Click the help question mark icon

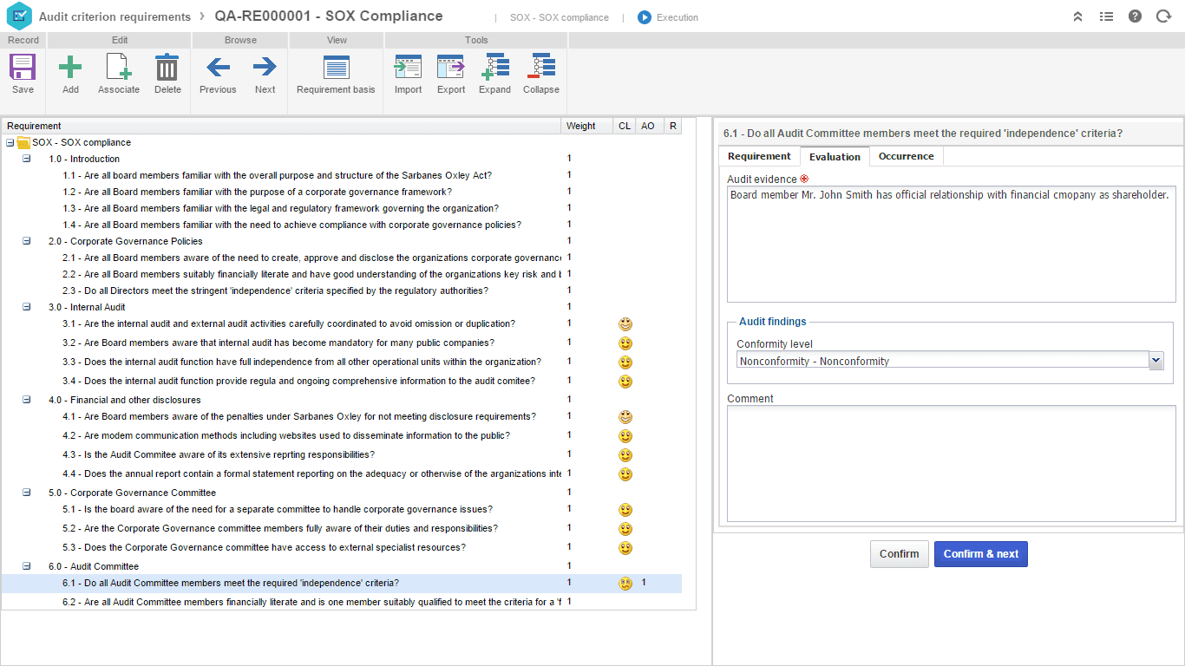1135,16
